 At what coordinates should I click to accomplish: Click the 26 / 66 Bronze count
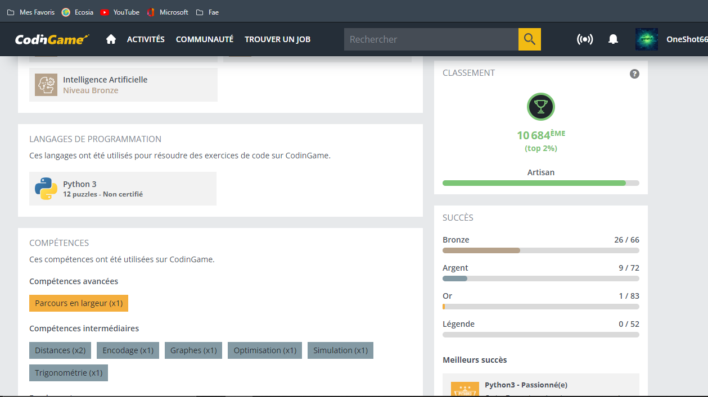point(626,240)
